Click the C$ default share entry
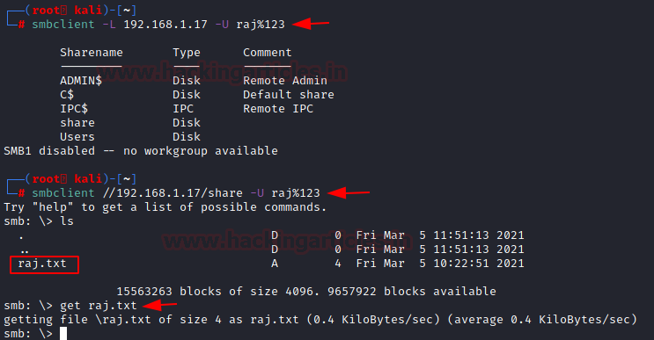Viewport: 654px width, 340px height. [x=67, y=95]
